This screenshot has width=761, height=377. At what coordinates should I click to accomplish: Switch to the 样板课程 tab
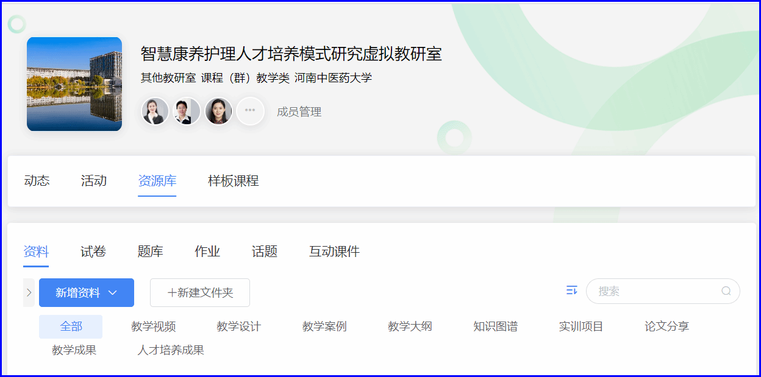tap(233, 181)
